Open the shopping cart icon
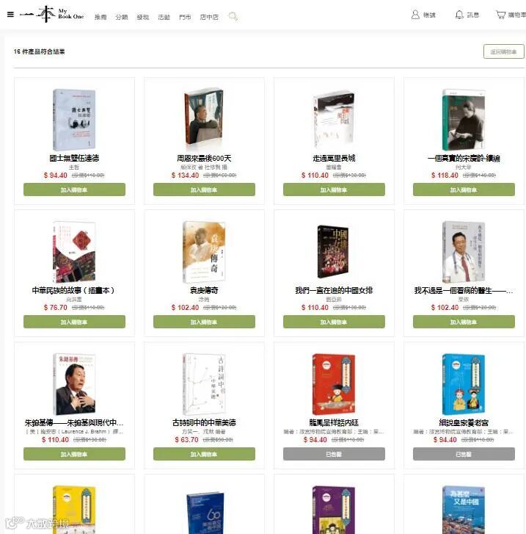The image size is (526, 534). click(501, 15)
